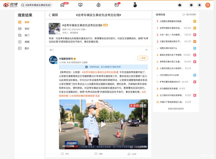Click the Weibo home icon in top bar
216x159 pixels.
click(62, 5)
